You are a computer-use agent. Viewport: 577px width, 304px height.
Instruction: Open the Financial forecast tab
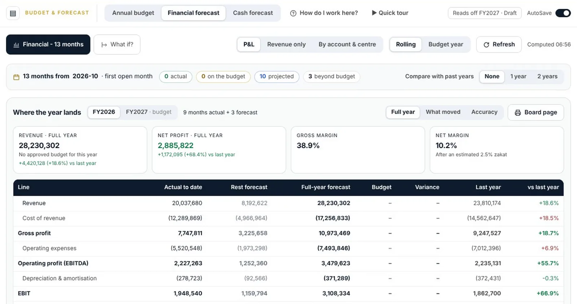click(x=193, y=13)
